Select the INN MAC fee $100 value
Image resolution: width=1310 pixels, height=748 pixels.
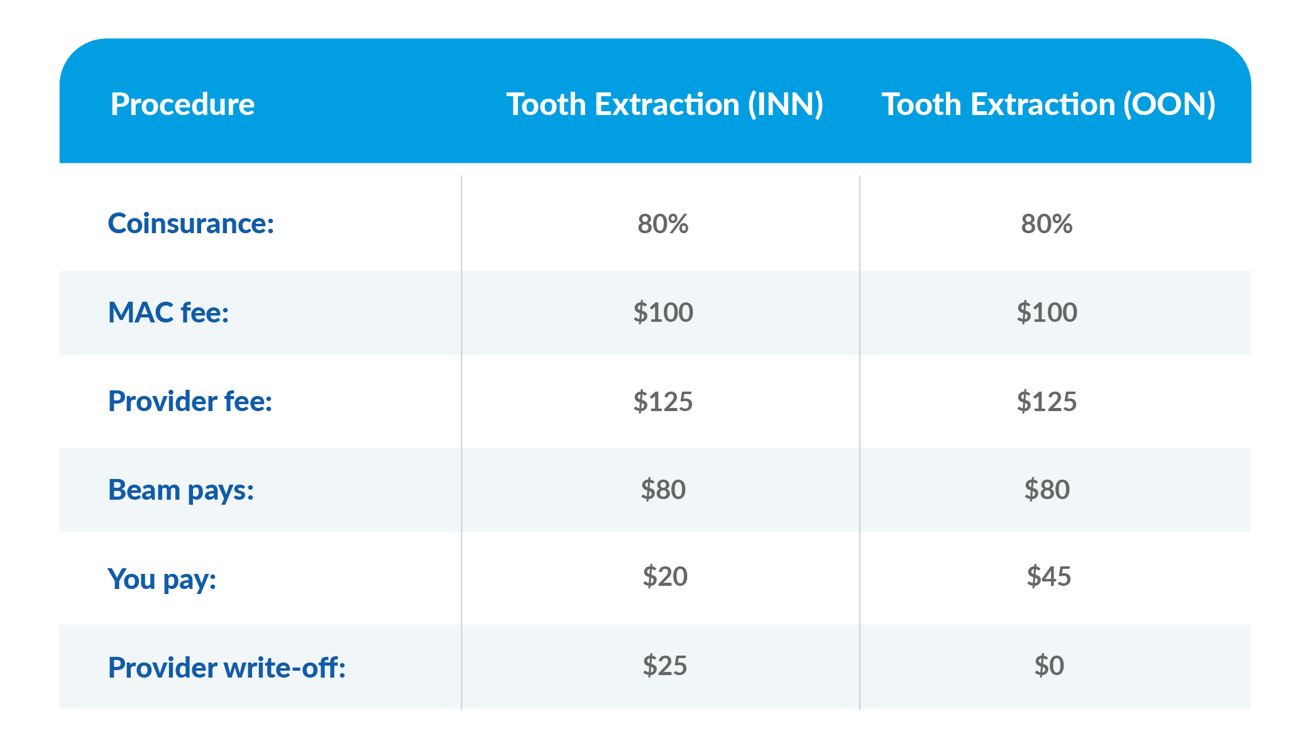(x=663, y=312)
